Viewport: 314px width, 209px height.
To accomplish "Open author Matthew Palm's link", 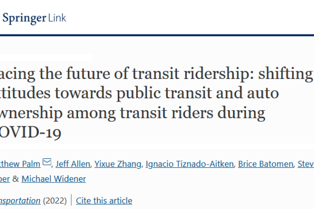I will pyautogui.click(x=20, y=164).
